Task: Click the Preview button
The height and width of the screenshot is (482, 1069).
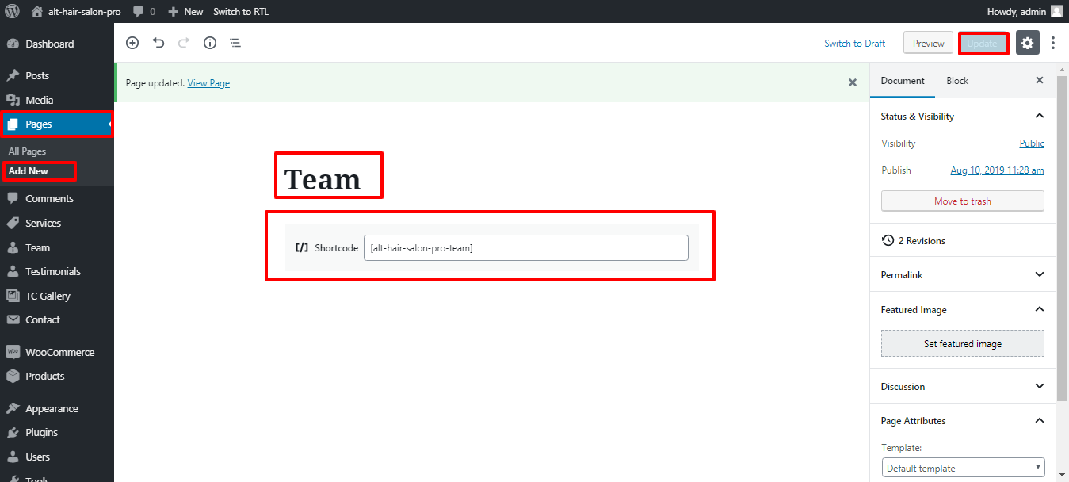Action: 928,44
